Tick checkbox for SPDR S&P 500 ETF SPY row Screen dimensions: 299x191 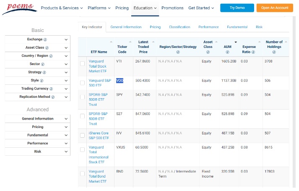pyautogui.click(x=82, y=97)
